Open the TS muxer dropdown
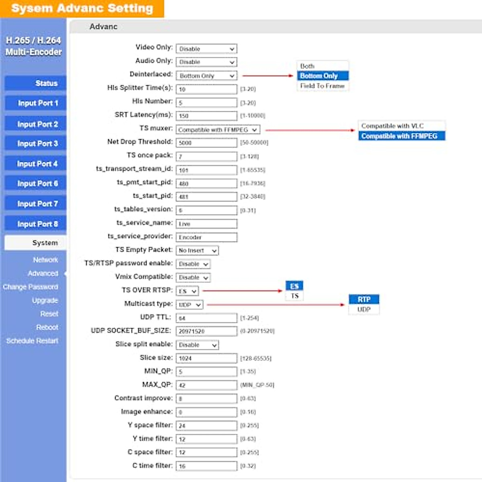 tap(218, 130)
